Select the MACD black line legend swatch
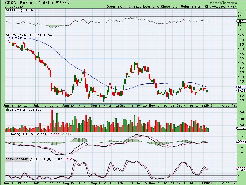This screenshot has width=246, height=185. (x=7, y=134)
